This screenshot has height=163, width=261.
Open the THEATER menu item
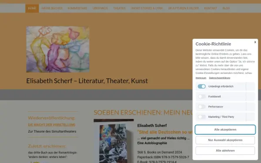(119, 8)
